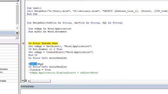Click the 'tVisible' property row

(9, 81)
